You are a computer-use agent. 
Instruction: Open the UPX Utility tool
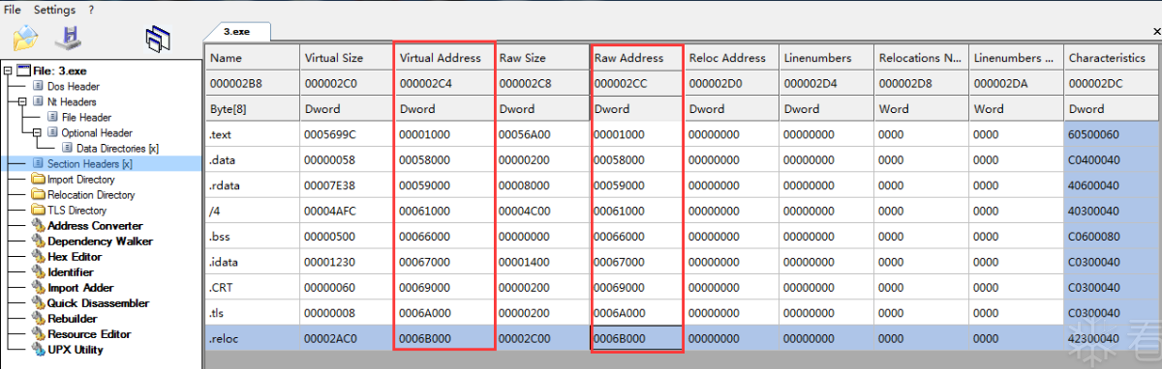pyautogui.click(x=76, y=349)
